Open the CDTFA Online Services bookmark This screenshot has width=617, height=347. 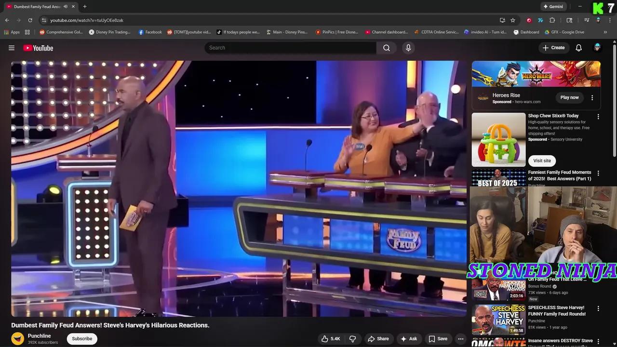tap(437, 32)
